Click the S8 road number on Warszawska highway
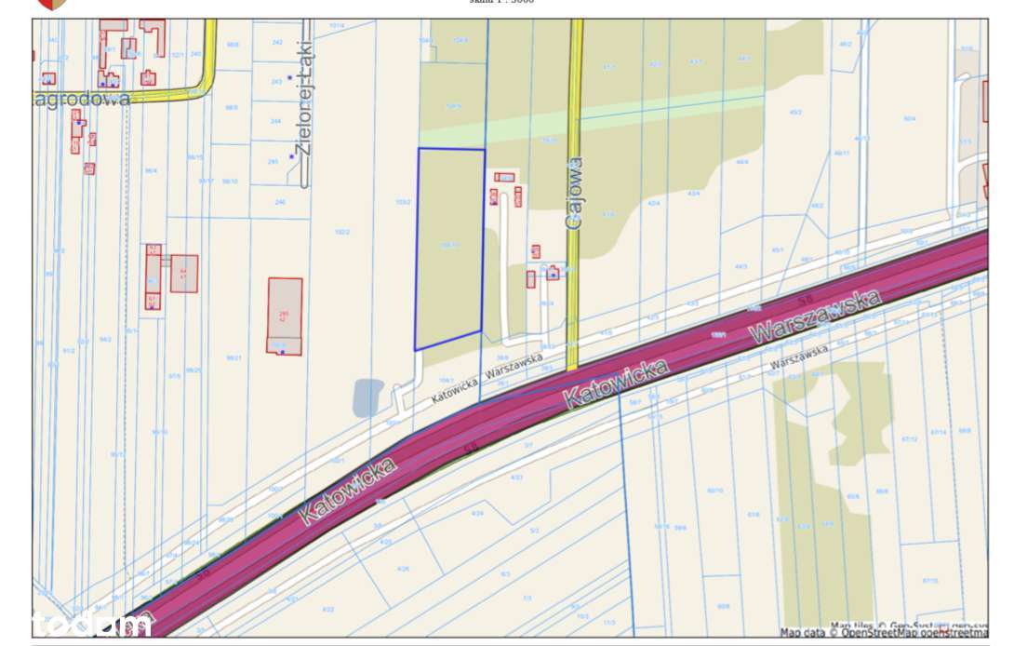1014x646 pixels. [806, 301]
